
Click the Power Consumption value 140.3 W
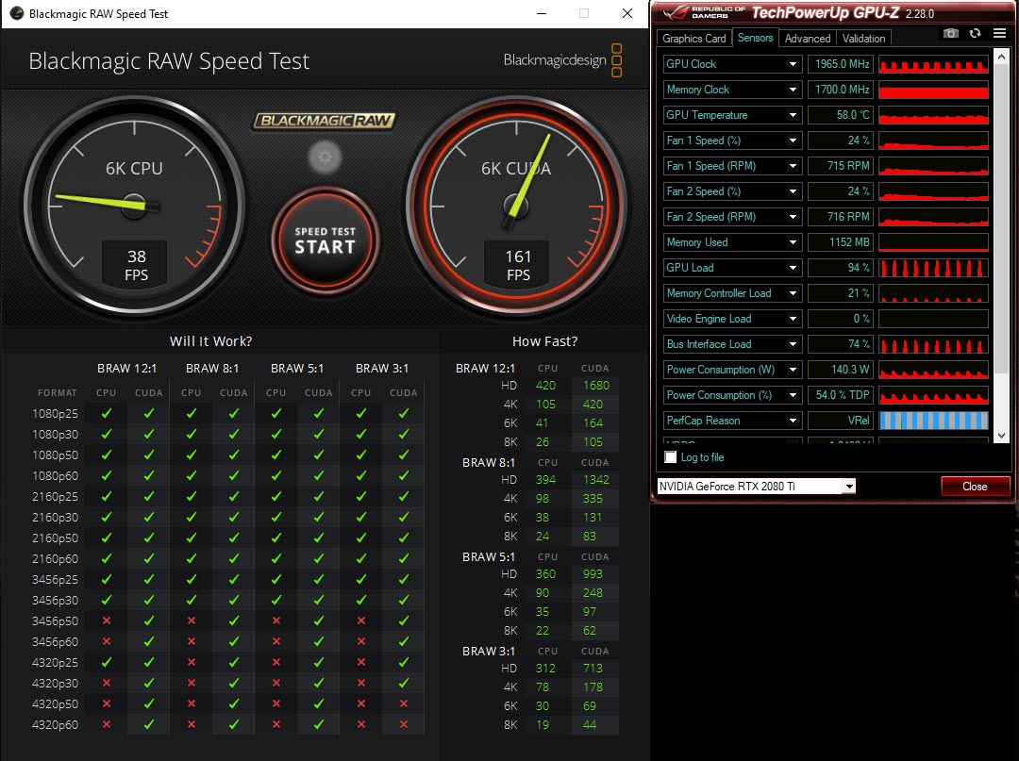click(x=841, y=370)
